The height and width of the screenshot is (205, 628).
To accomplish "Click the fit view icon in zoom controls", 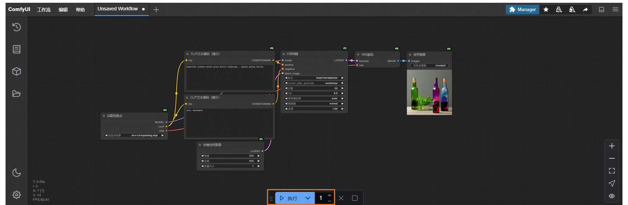I will (x=612, y=171).
